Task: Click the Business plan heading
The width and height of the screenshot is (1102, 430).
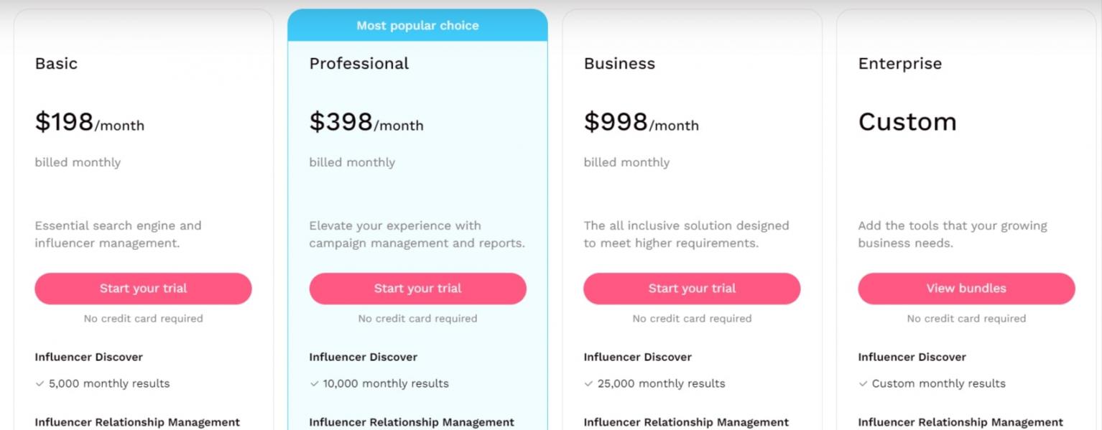Action: [619, 63]
